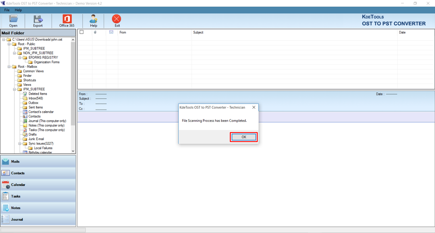Open Help from the toolbar
The width and height of the screenshot is (435, 233).
(x=93, y=19)
